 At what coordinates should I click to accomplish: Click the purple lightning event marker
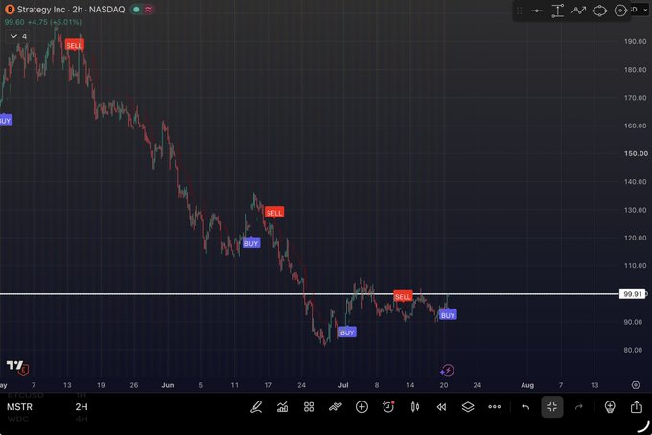(x=447, y=370)
